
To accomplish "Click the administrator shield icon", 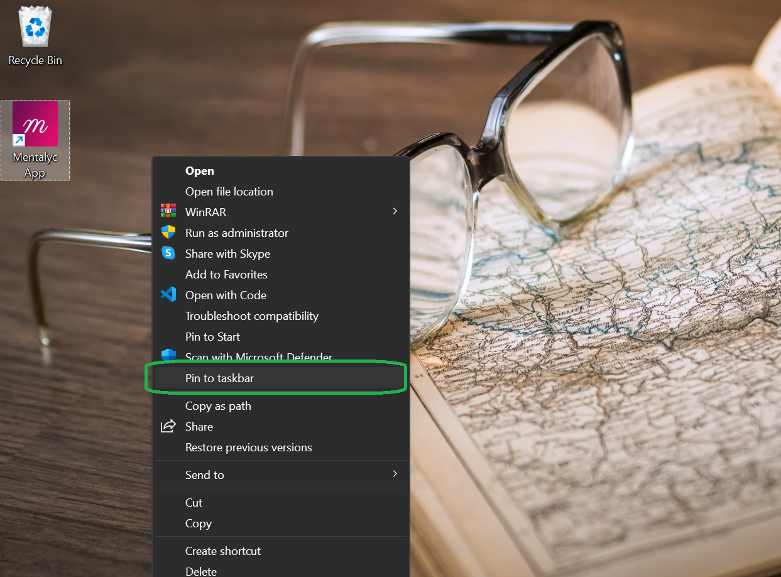I will tap(168, 233).
